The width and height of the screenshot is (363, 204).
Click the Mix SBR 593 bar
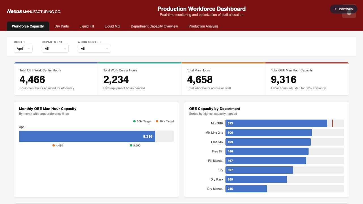click(x=276, y=123)
